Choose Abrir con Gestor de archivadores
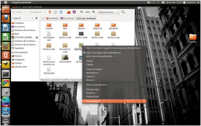 coord(114,53)
